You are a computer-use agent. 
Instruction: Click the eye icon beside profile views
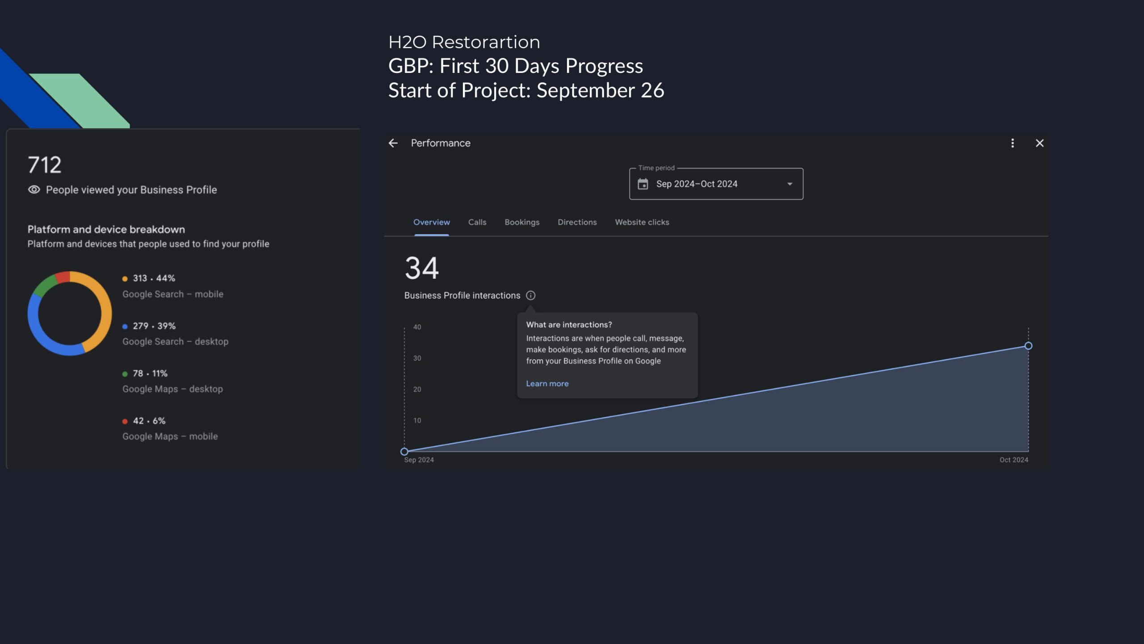34,190
